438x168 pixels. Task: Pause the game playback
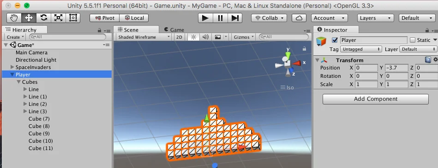[220, 18]
